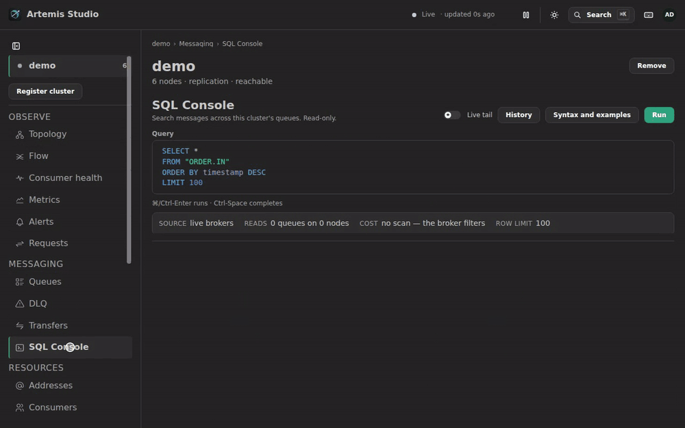Click the Remove button
Viewport: 685px width, 428px height.
(651, 66)
